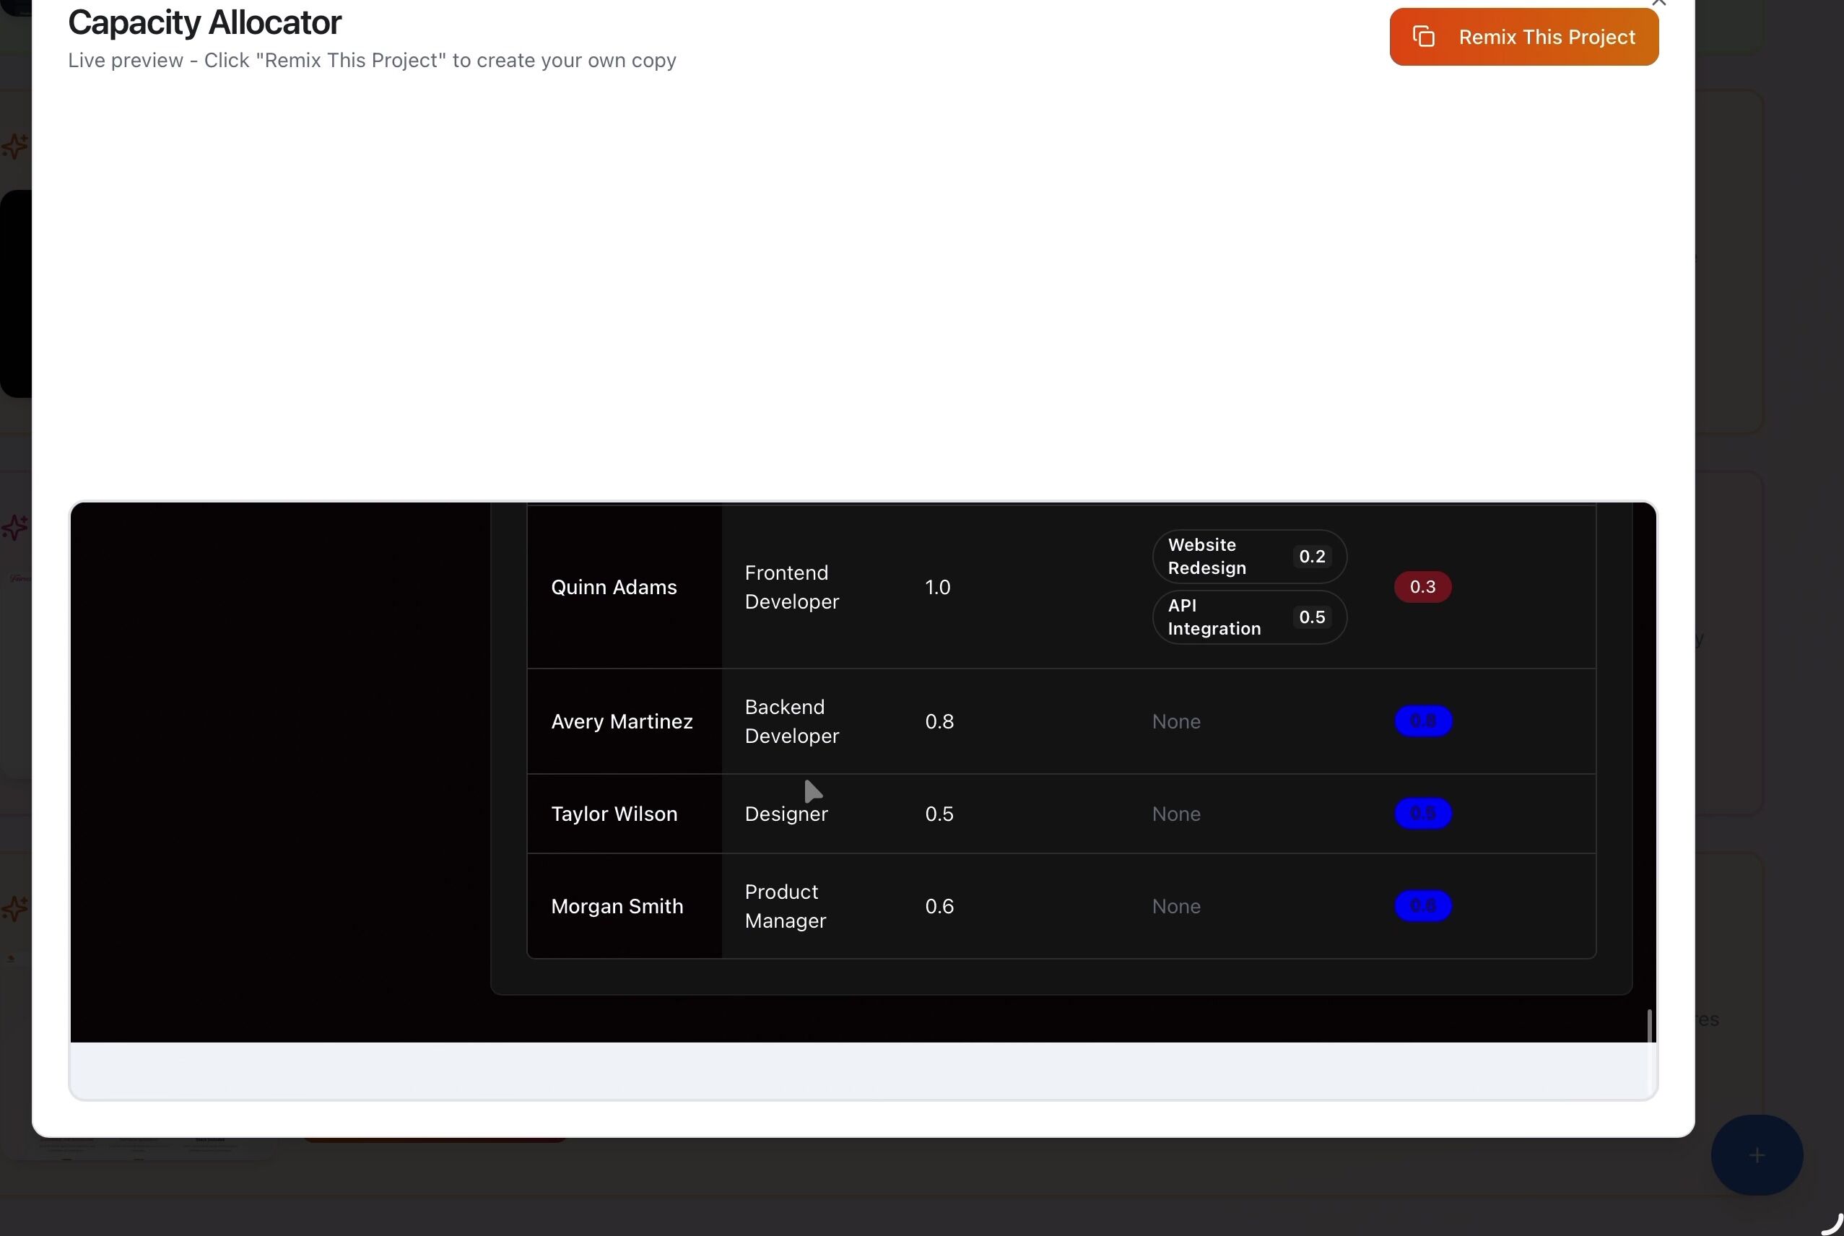1844x1236 pixels.
Task: Click None projects cell for Avery Martinez
Action: click(x=1175, y=721)
